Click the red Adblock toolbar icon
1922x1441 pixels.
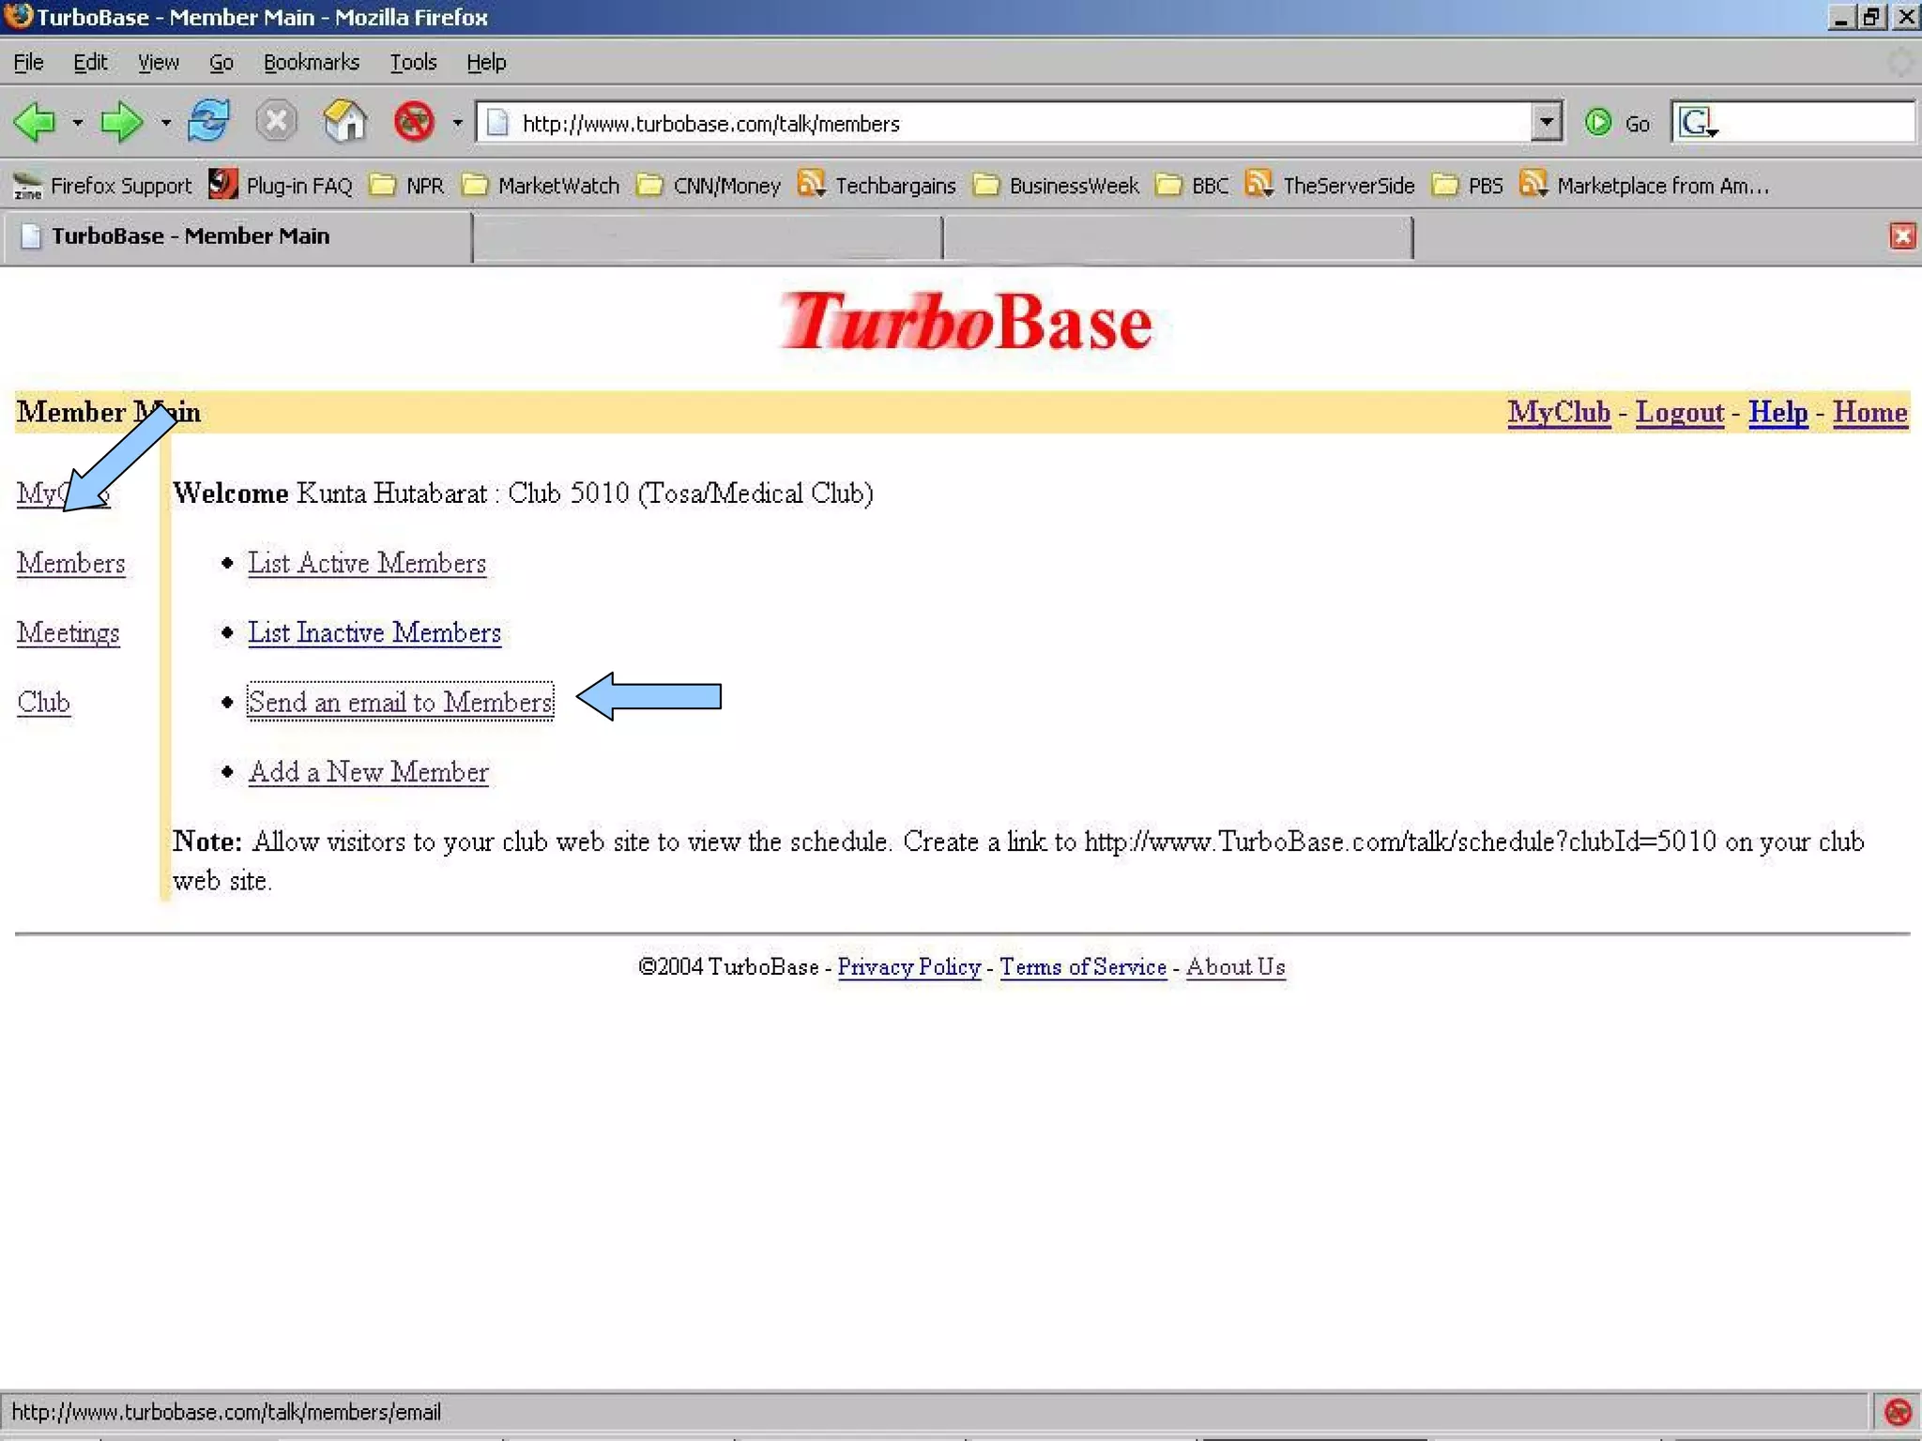414,122
